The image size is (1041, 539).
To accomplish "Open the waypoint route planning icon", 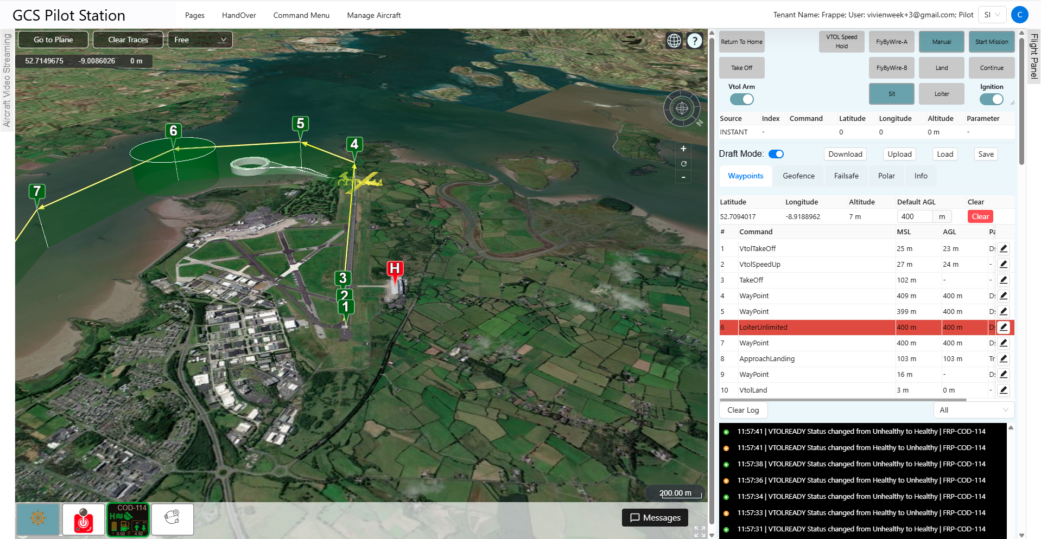I will (172, 519).
